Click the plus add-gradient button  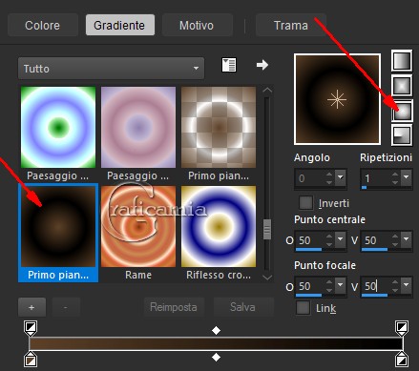(x=31, y=307)
